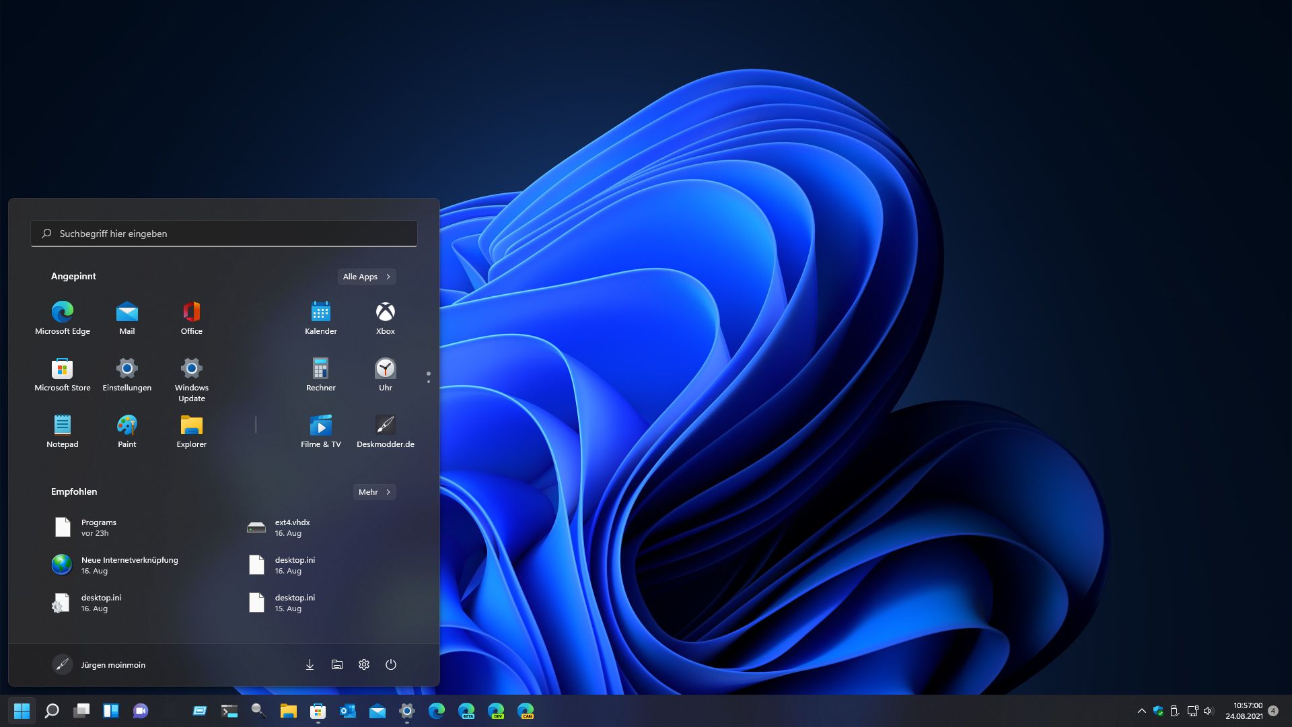Open the Run-style blue app icon on taskbar
This screenshot has height=727, width=1292.
(x=200, y=711)
